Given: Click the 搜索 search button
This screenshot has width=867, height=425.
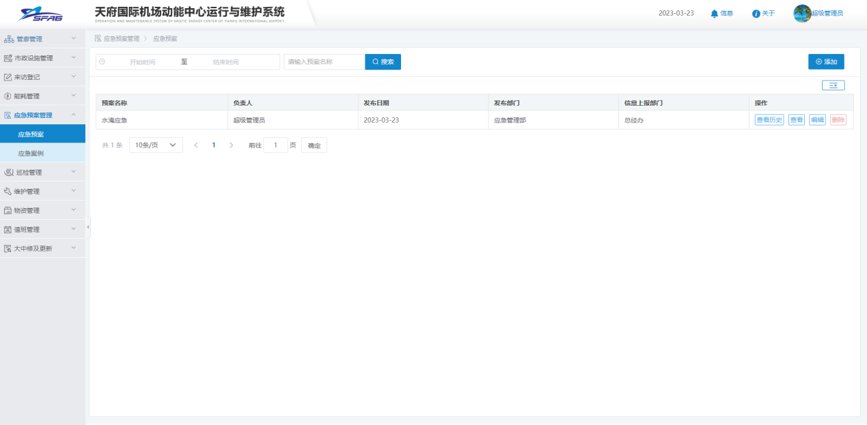Looking at the screenshot, I should (383, 62).
